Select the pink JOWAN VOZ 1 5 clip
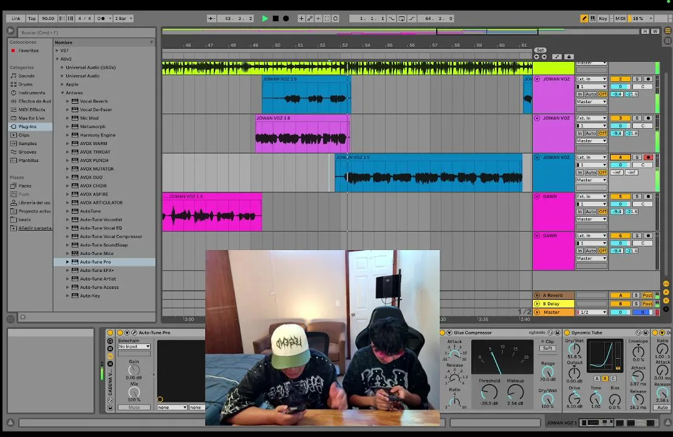This screenshot has width=673, height=437. pyautogui.click(x=212, y=212)
